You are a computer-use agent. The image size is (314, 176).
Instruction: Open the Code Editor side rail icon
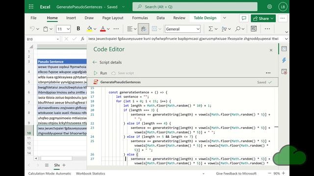point(284,49)
